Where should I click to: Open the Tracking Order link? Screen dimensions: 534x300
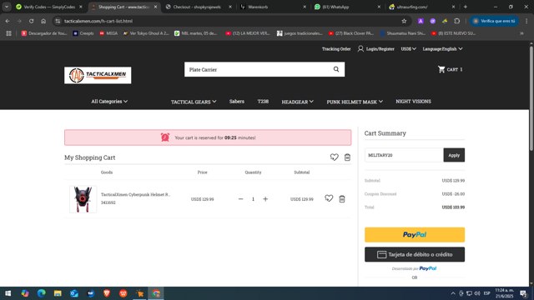click(x=336, y=49)
